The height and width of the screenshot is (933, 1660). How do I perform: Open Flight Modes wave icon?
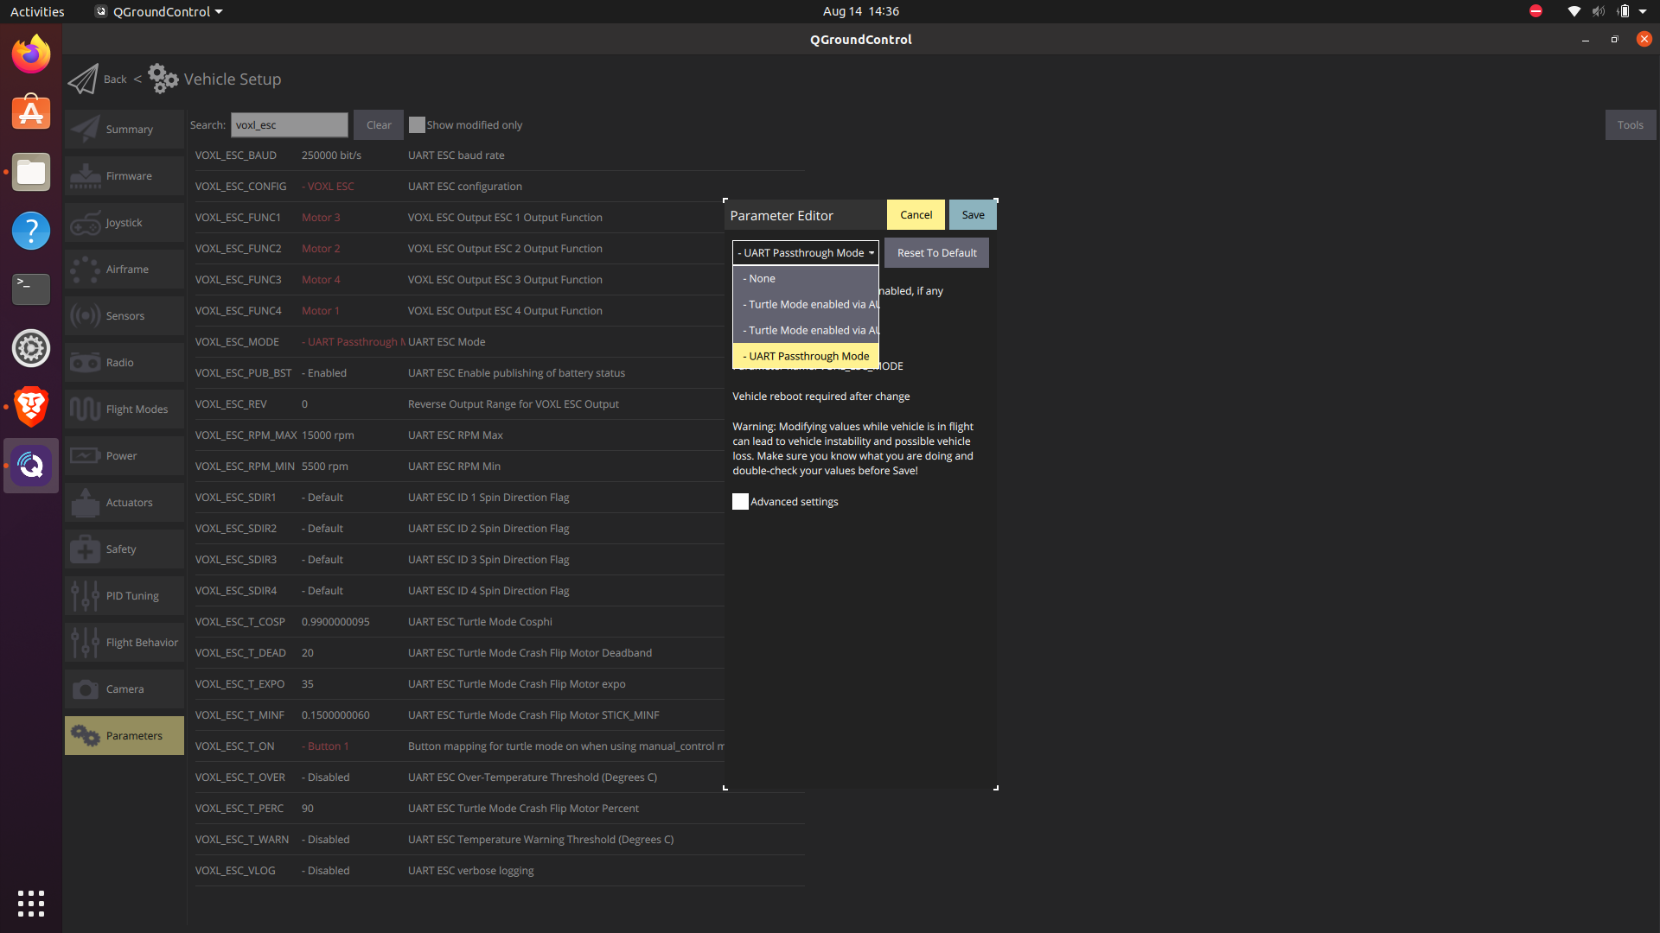tap(85, 409)
